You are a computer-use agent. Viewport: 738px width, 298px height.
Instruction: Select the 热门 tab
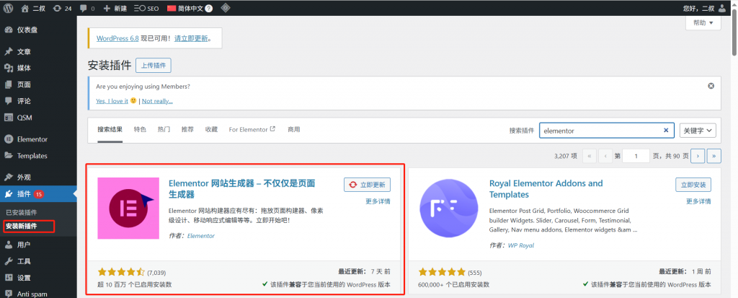click(164, 130)
